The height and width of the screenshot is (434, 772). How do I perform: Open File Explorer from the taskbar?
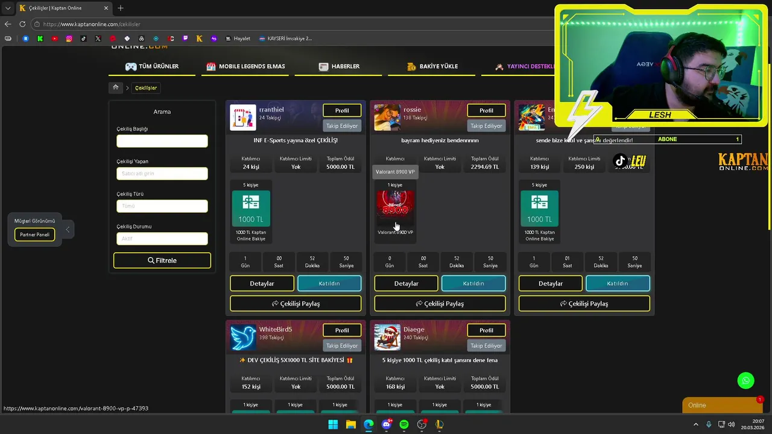pos(350,424)
